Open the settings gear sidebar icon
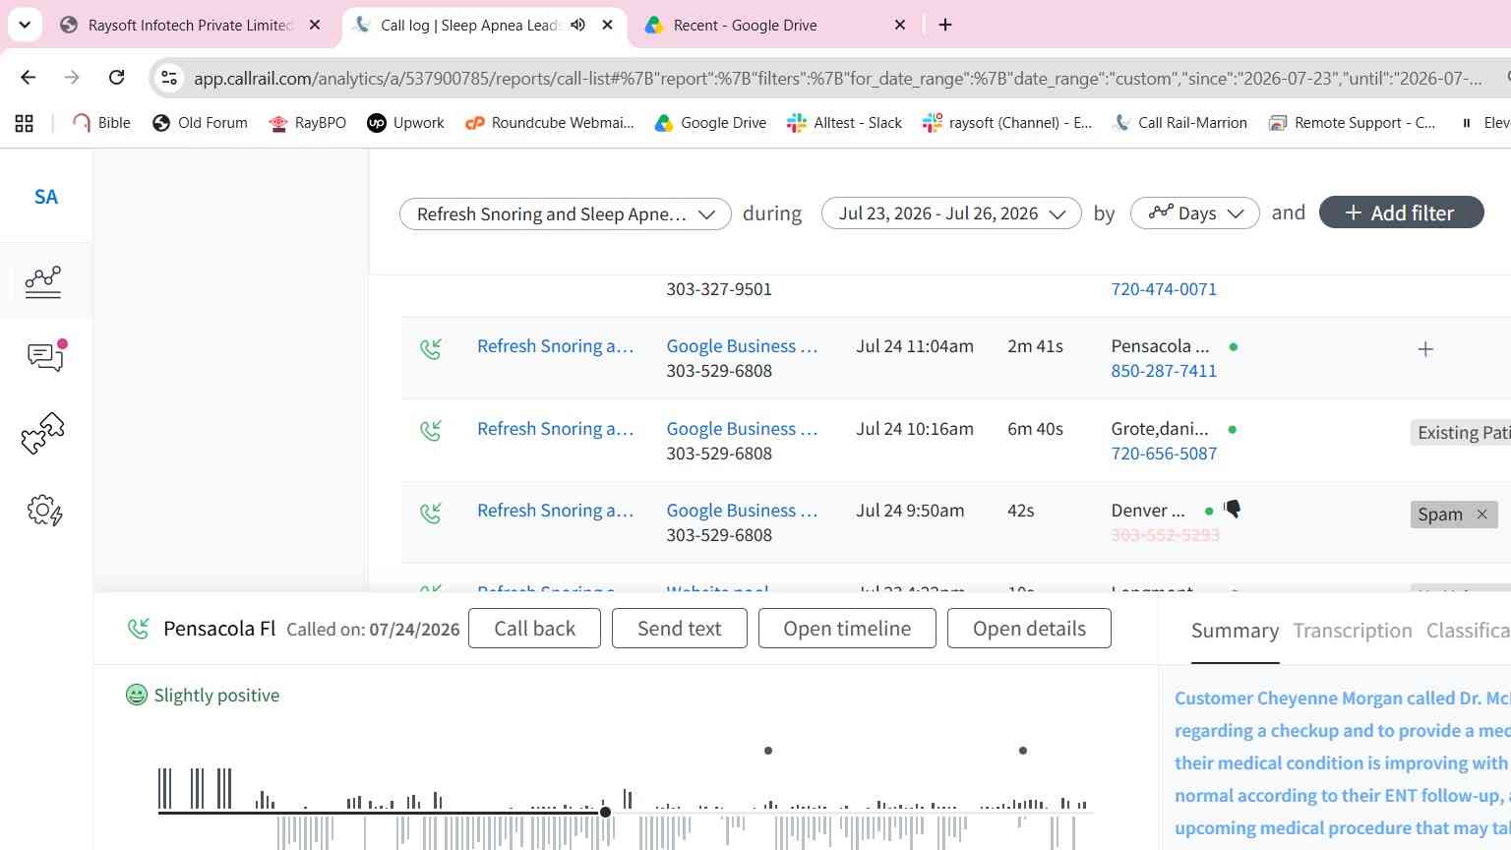Viewport: 1511px width, 850px height. coord(44,510)
